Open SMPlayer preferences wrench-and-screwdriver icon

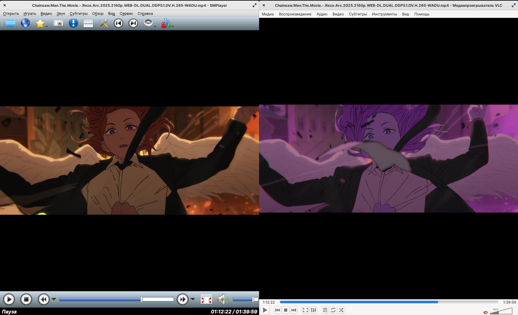tap(103, 23)
